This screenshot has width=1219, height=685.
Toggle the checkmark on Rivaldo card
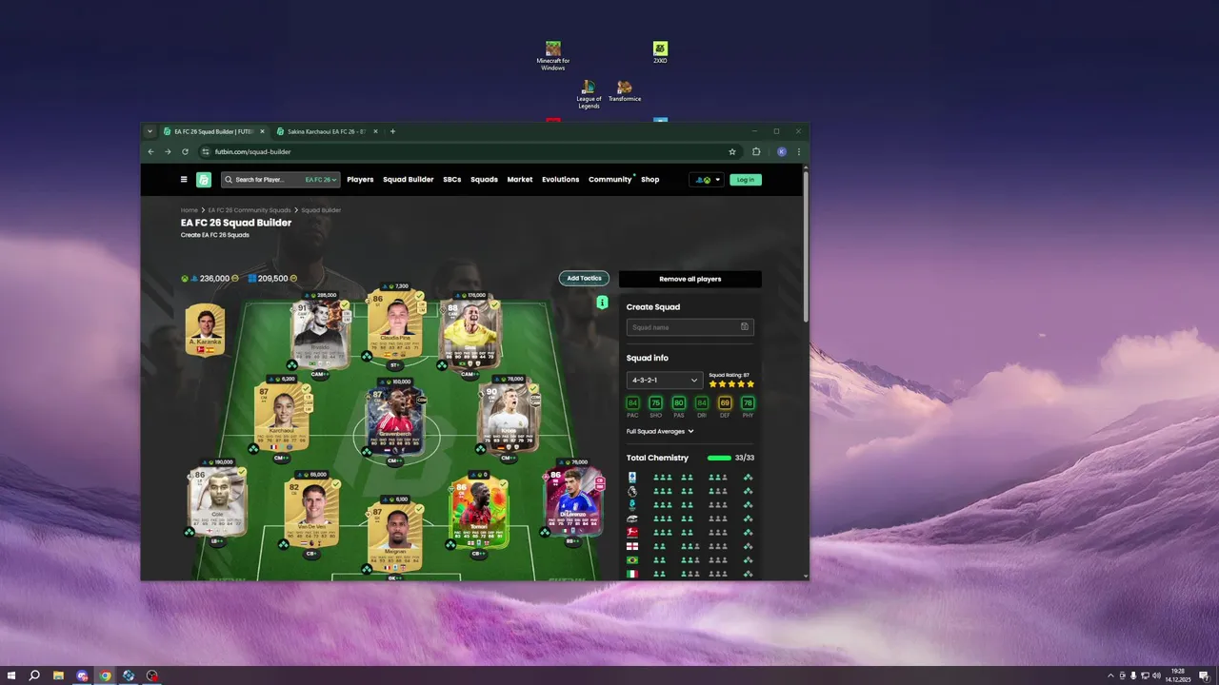(x=345, y=306)
